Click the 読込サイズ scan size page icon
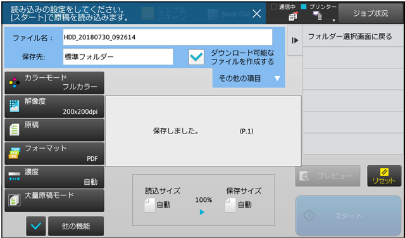 point(149,205)
